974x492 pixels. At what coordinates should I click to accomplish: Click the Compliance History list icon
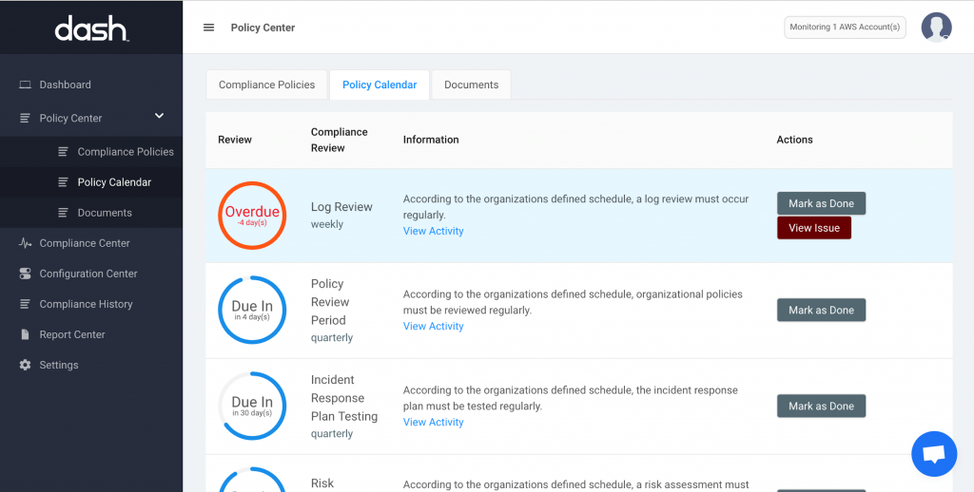[x=25, y=304]
